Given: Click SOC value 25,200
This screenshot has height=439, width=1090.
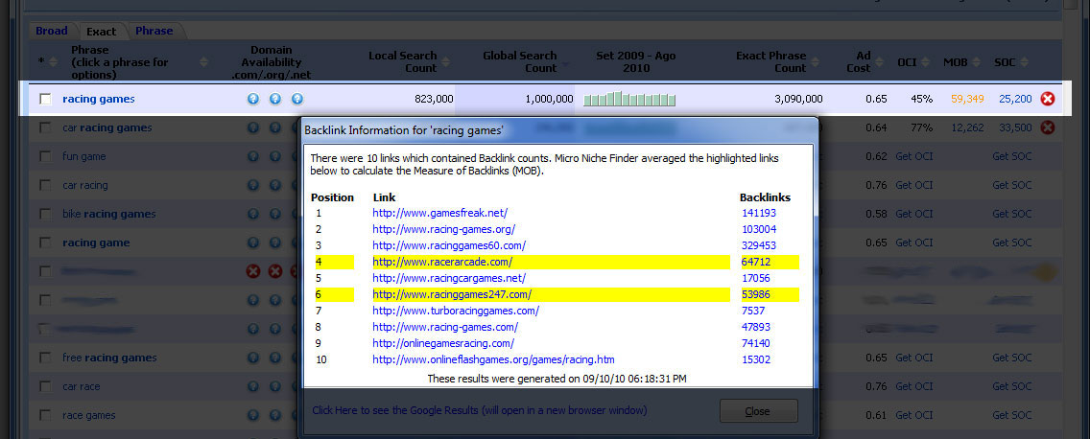Looking at the screenshot, I should tap(1015, 99).
